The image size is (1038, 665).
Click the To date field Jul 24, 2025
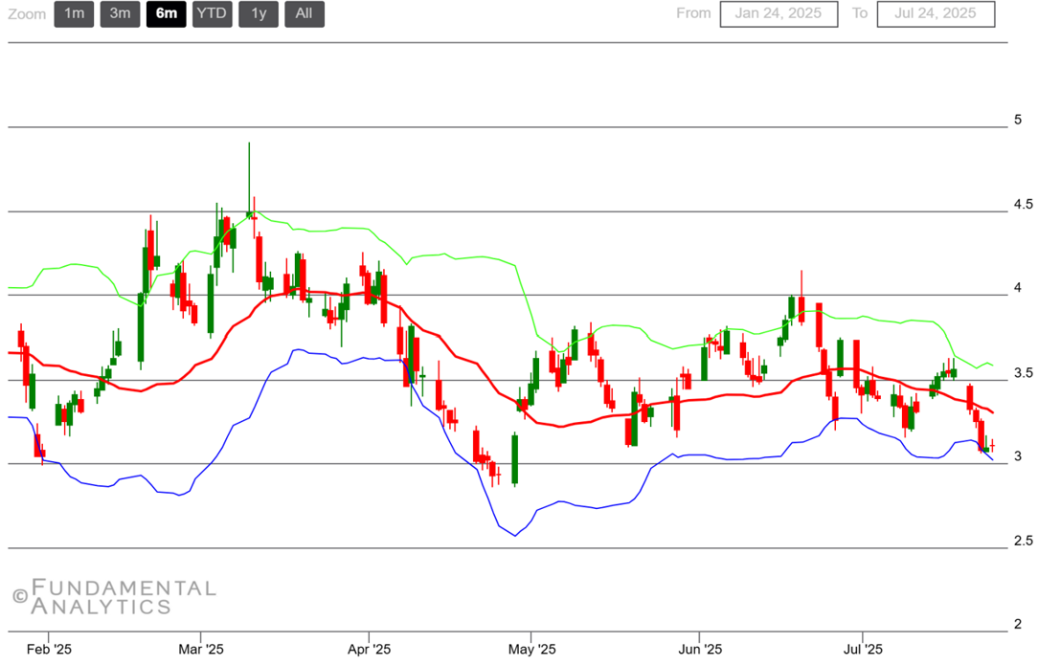click(x=936, y=13)
